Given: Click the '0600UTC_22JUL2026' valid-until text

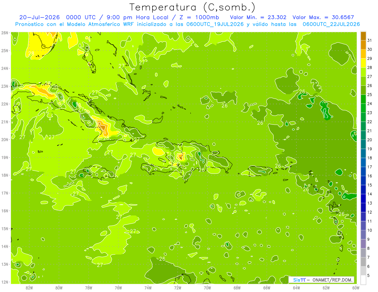Looking at the screenshot, I should tap(331, 24).
